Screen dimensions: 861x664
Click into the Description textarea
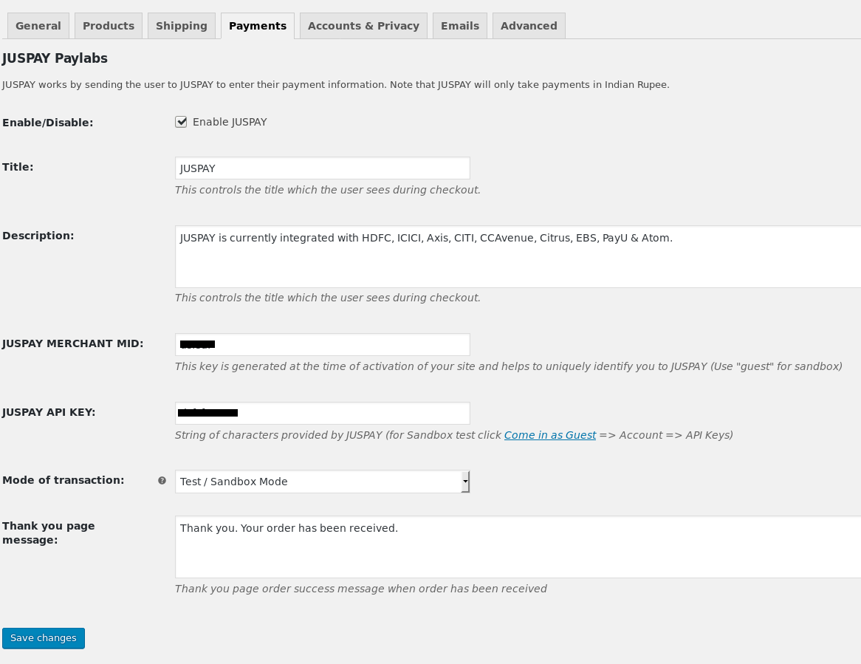click(518, 256)
